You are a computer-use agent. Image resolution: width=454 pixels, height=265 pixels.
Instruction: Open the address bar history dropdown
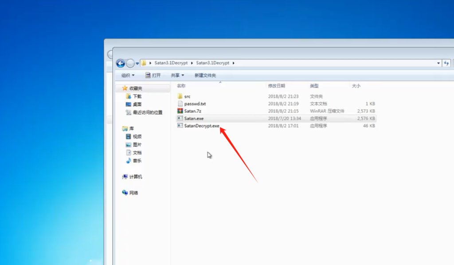pos(438,63)
